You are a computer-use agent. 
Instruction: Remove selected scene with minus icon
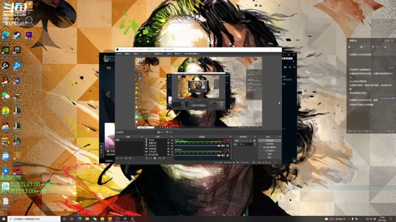121,158
